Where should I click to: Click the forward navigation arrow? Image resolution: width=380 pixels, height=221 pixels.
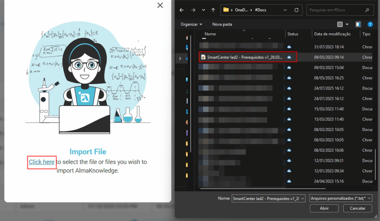[x=192, y=10]
